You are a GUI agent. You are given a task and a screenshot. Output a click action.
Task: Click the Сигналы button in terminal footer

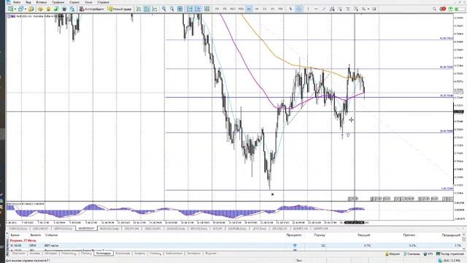(x=412, y=254)
